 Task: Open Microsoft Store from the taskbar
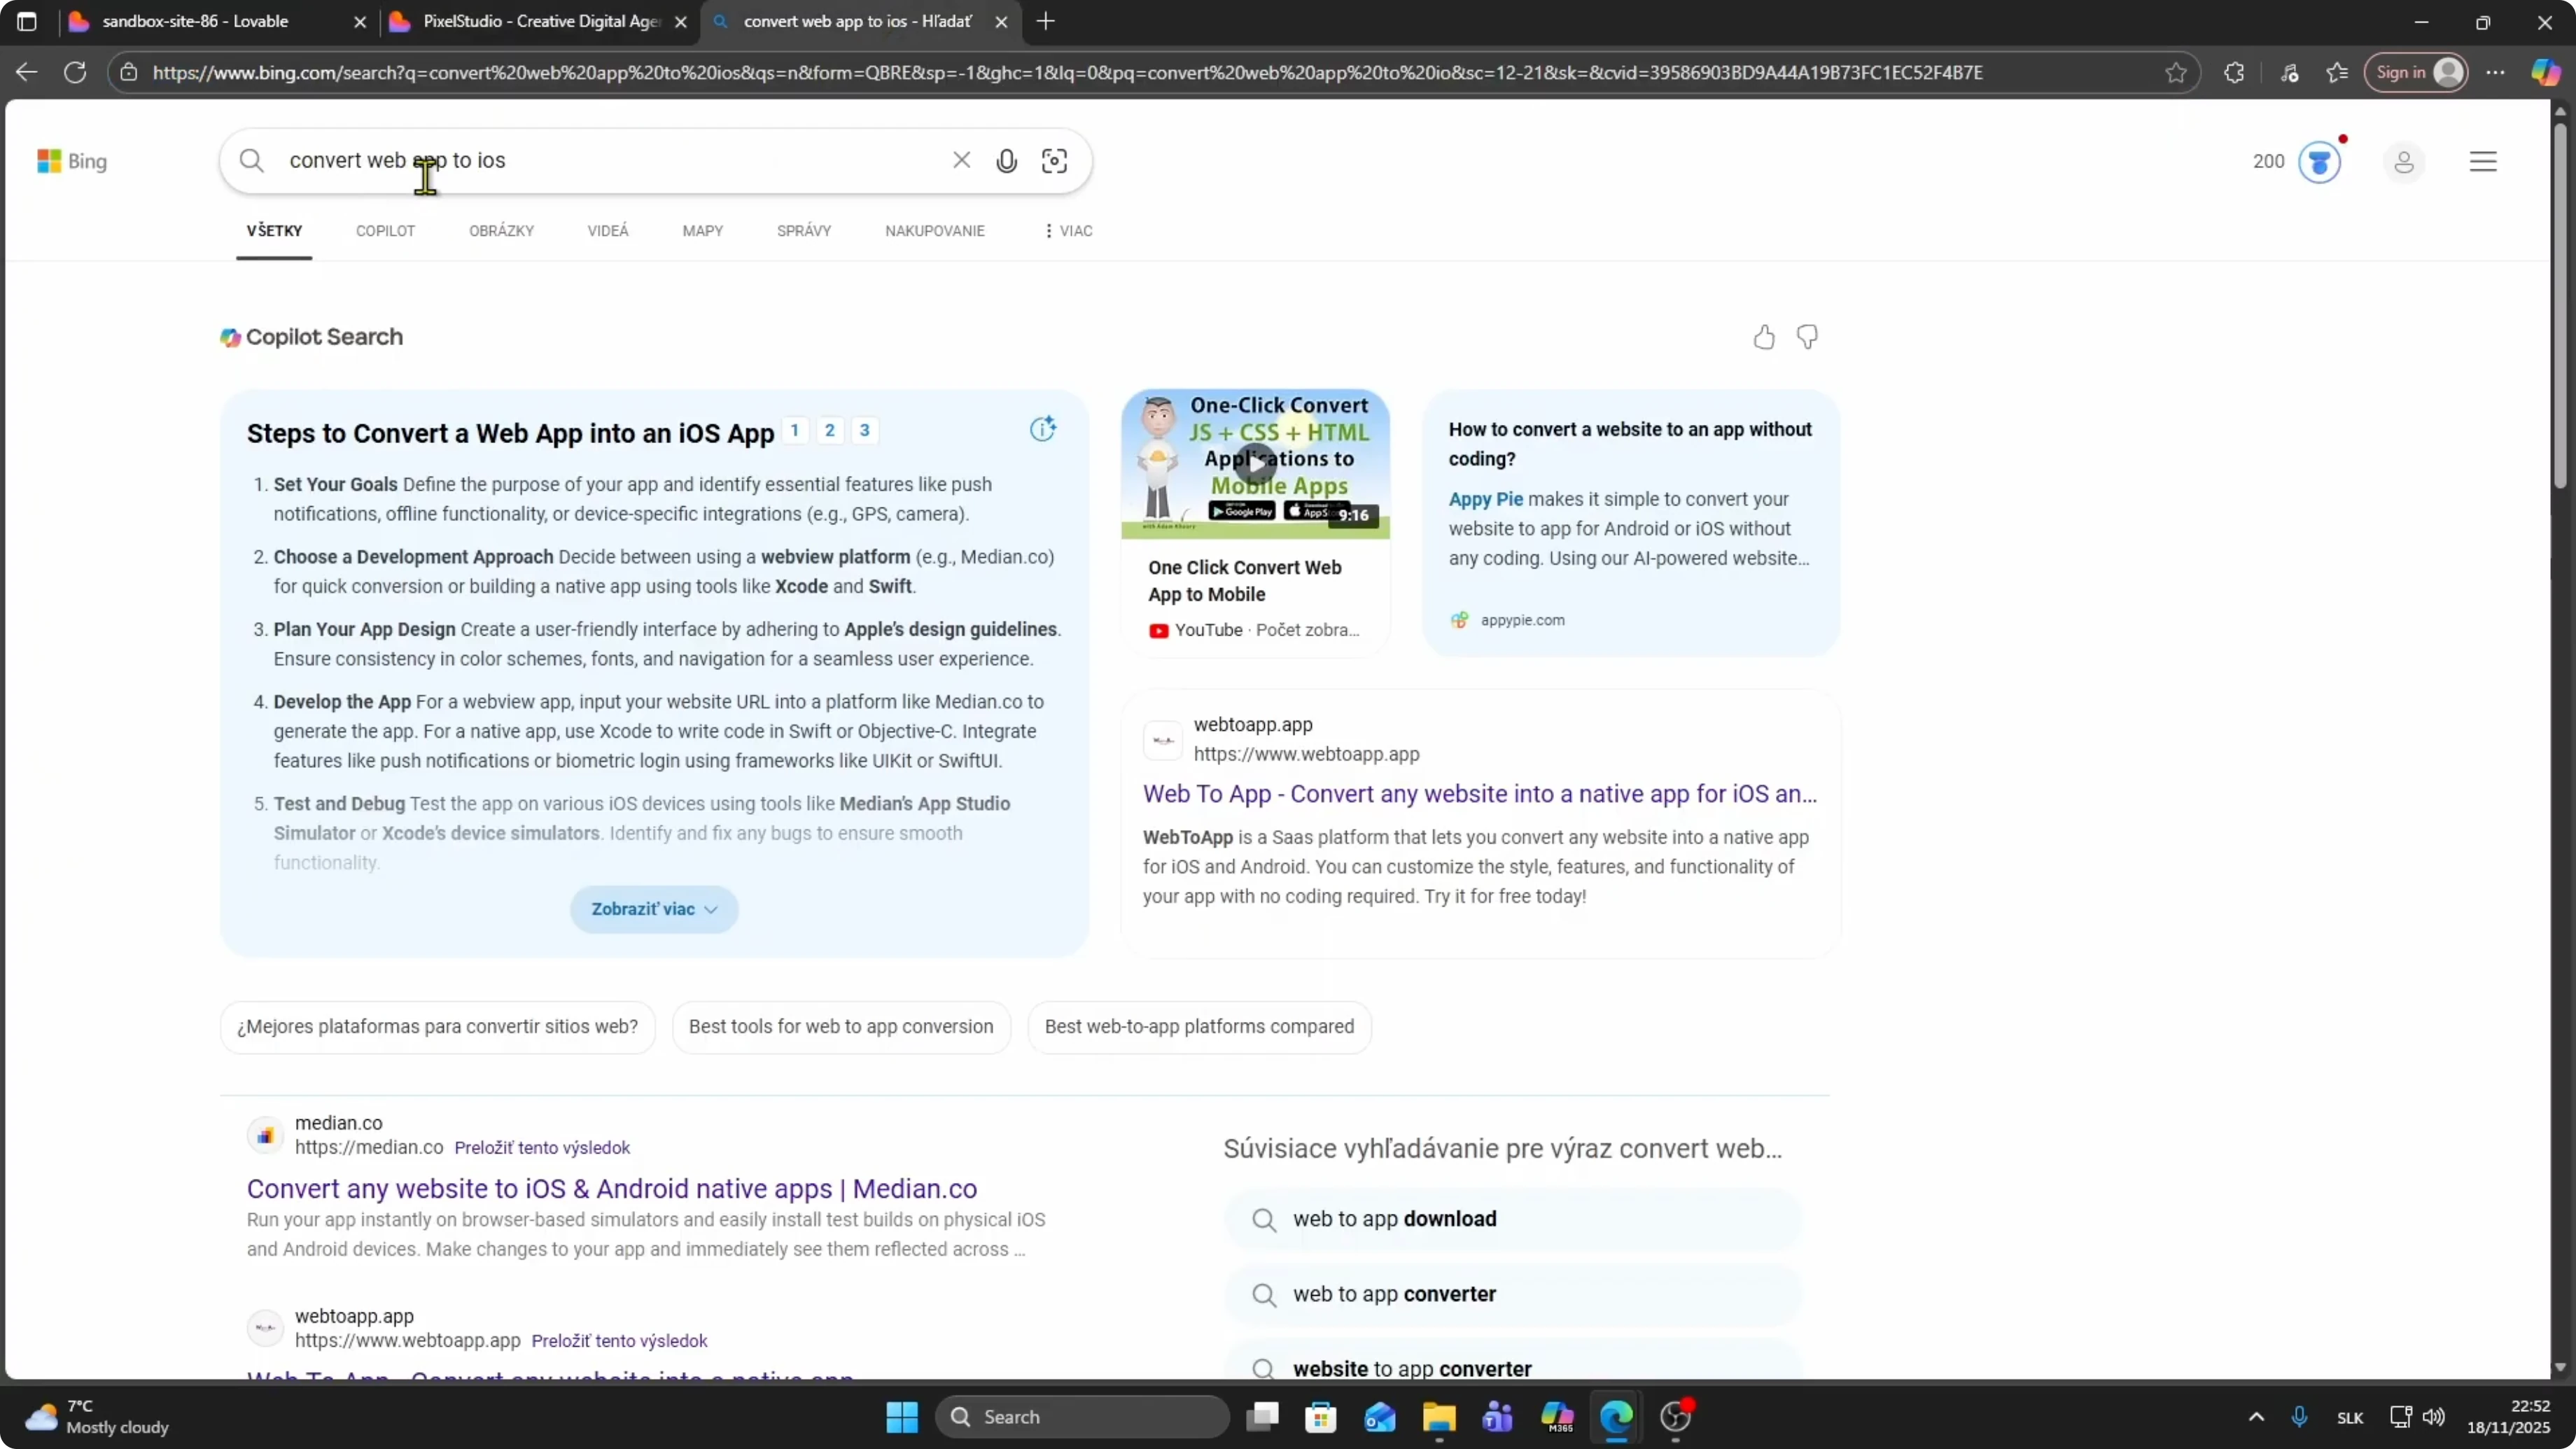pos(1321,1417)
